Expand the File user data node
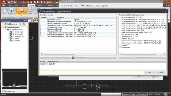The image size is (171, 96). (120, 47)
